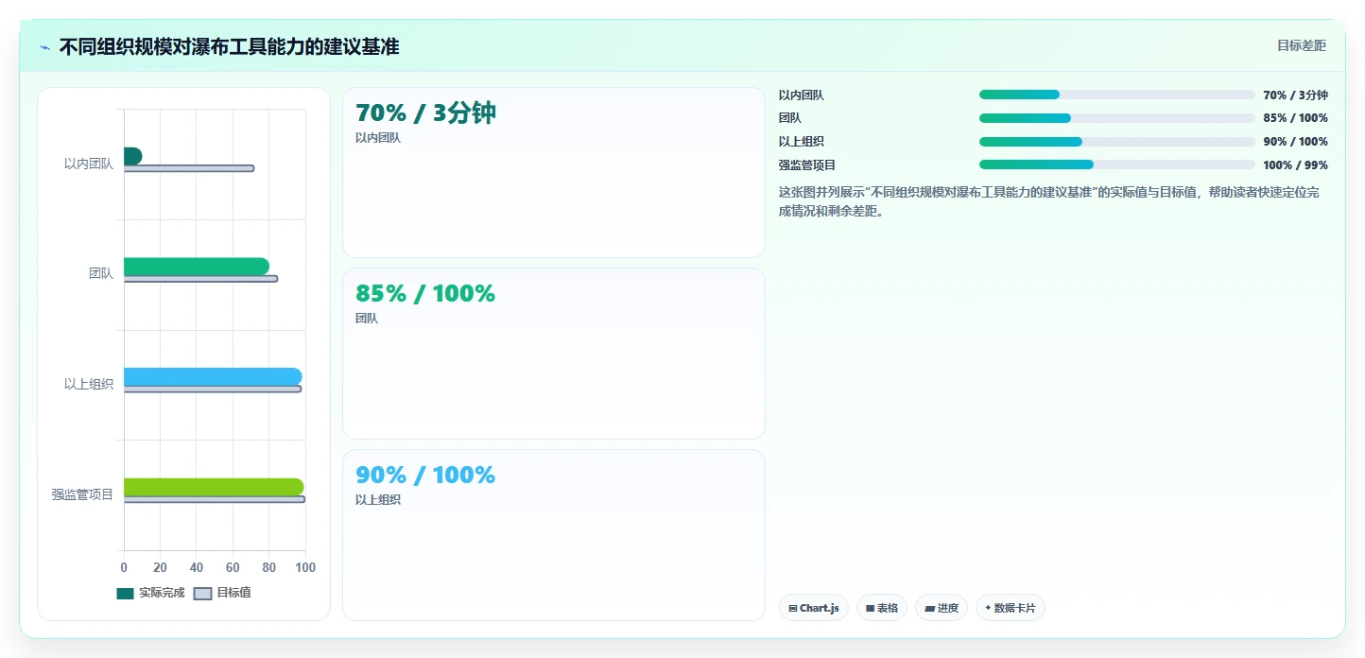Viewport: 1365px width, 658px height.
Task: Click the gray target bar for 以内团队
Action: [188, 168]
